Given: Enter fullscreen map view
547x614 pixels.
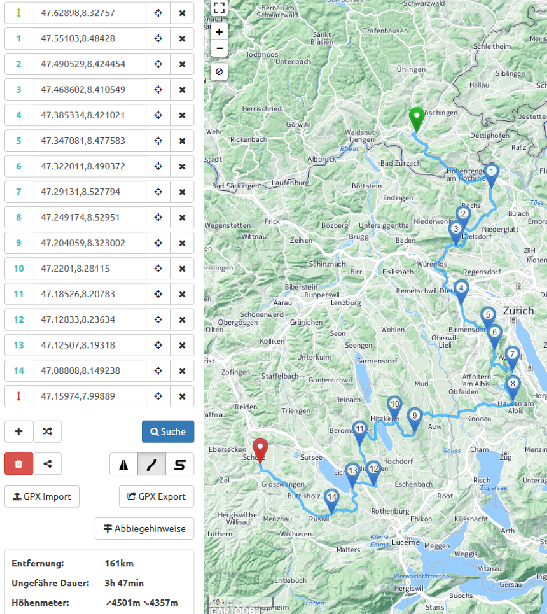Looking at the screenshot, I should [219, 8].
